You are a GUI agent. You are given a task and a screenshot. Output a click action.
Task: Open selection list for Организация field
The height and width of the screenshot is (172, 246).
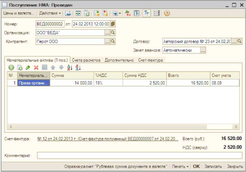(107, 33)
